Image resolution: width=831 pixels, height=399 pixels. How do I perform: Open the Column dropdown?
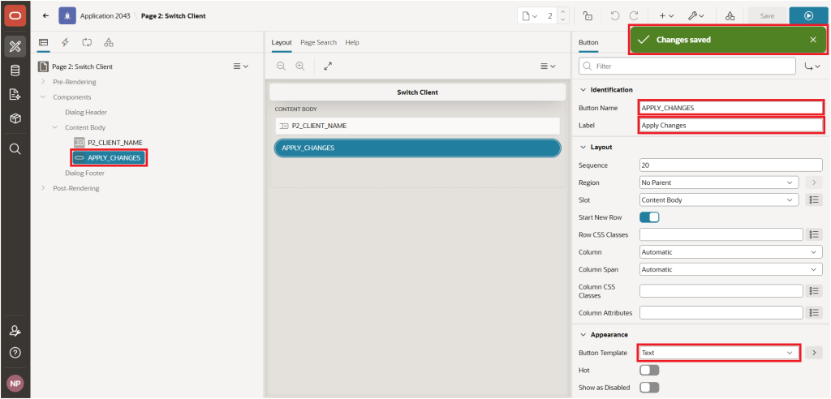click(731, 252)
